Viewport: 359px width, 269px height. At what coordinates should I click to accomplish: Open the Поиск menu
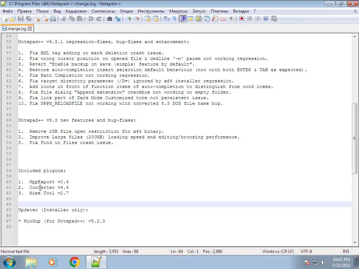(x=42, y=11)
